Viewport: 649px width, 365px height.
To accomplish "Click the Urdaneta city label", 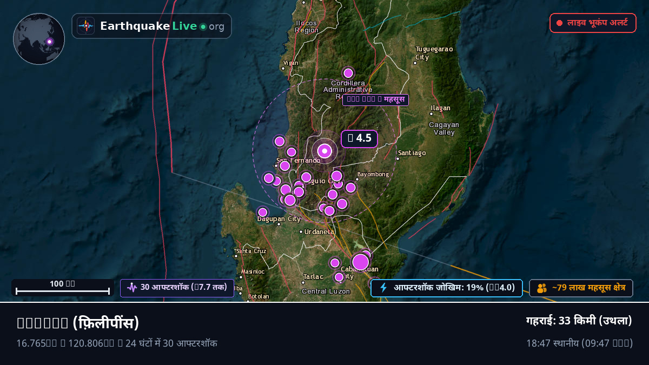I will tap(319, 231).
